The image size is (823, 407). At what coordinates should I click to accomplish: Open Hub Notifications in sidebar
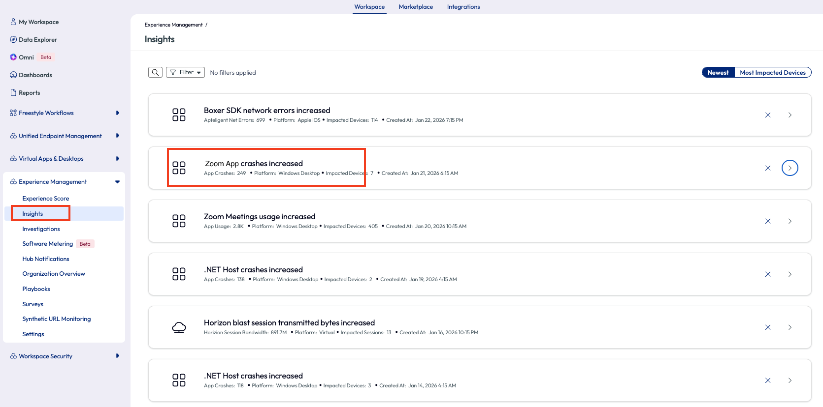pos(46,259)
